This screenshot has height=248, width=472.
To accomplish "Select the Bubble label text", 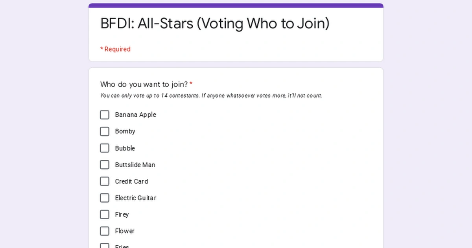I will pos(125,148).
